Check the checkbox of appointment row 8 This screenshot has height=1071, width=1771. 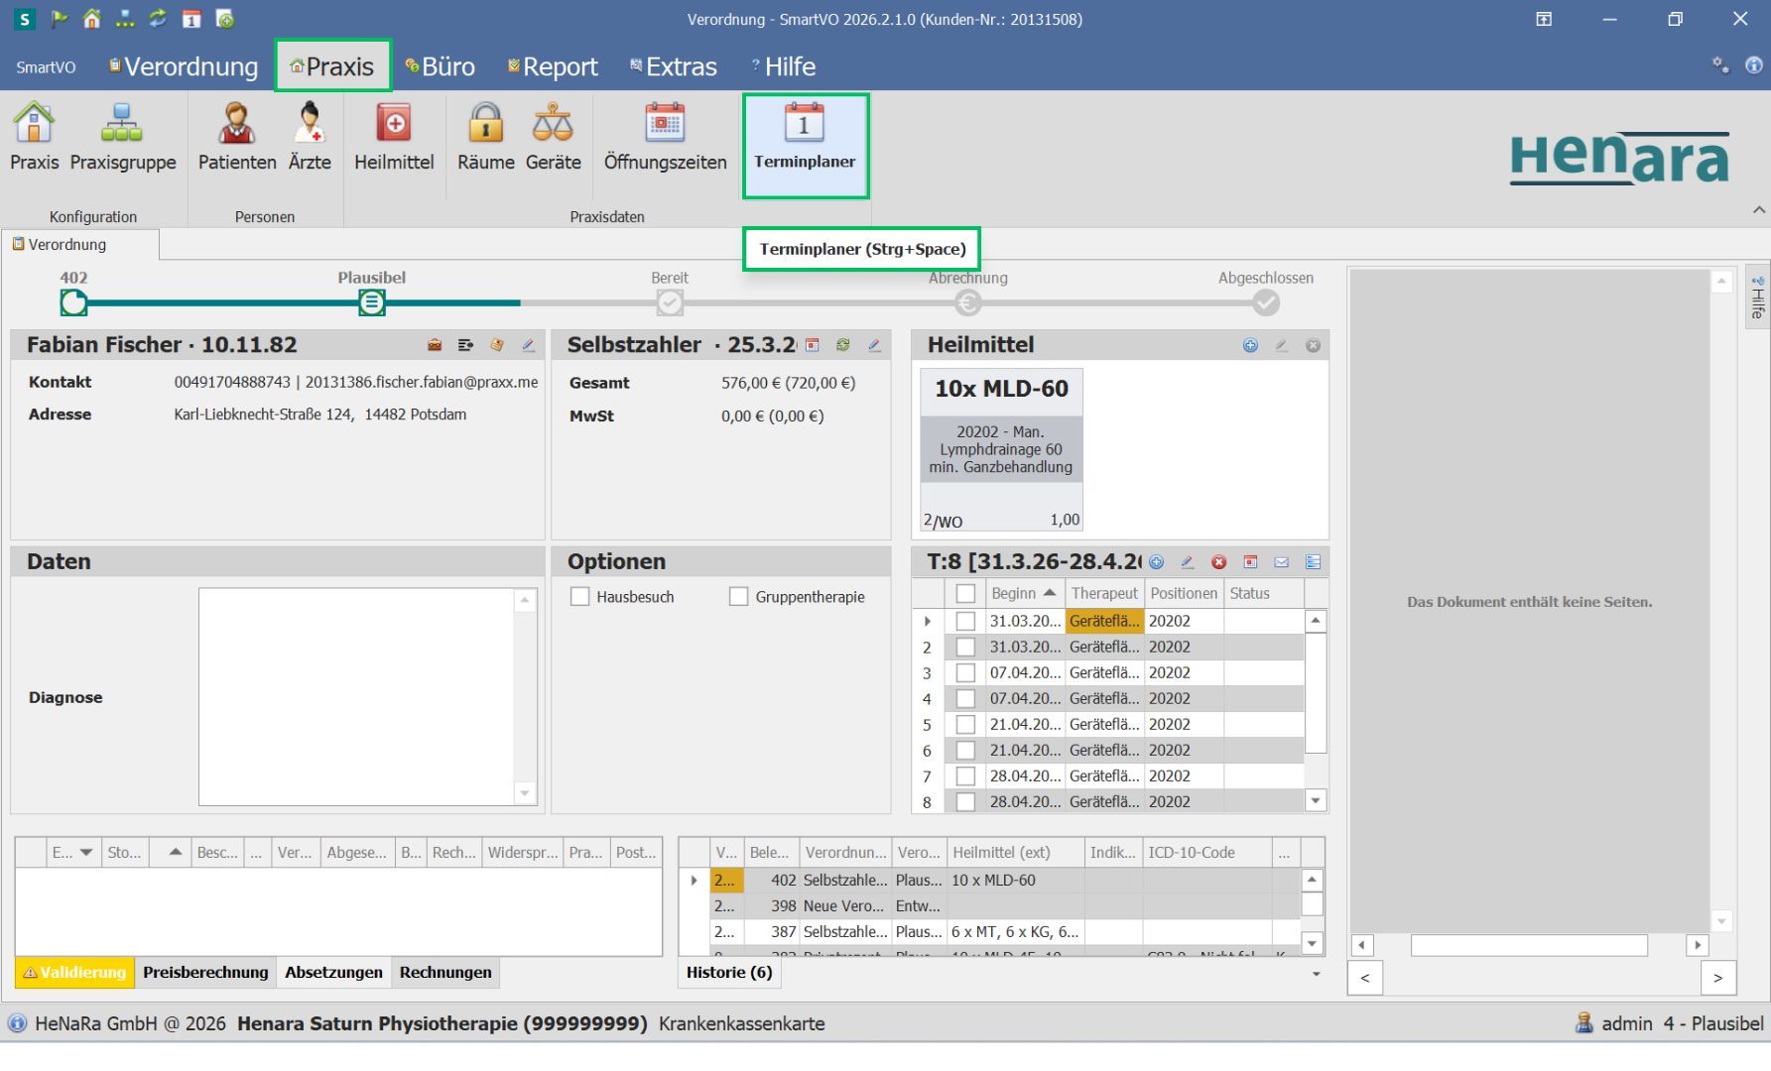click(x=965, y=801)
